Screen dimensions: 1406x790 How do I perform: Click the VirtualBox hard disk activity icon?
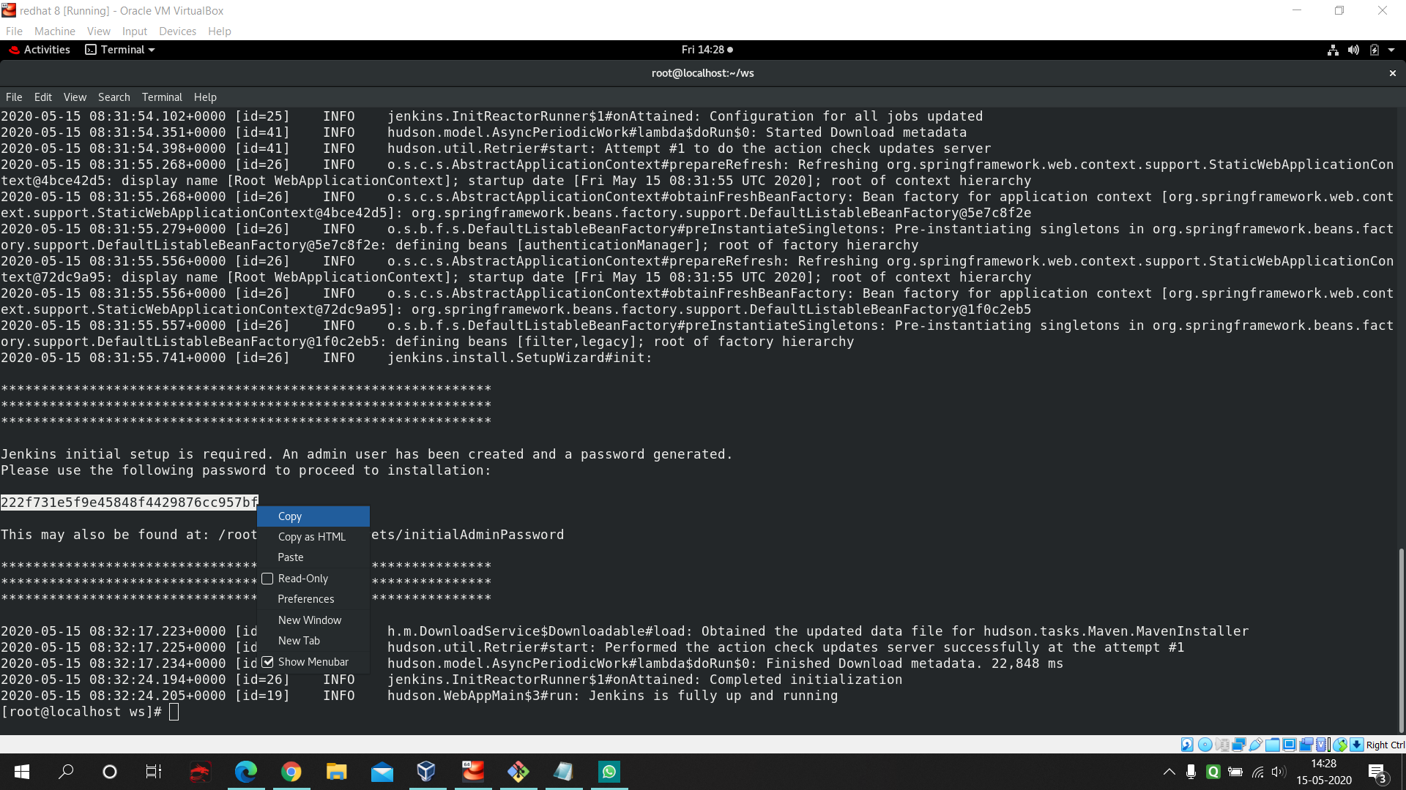pyautogui.click(x=1187, y=745)
